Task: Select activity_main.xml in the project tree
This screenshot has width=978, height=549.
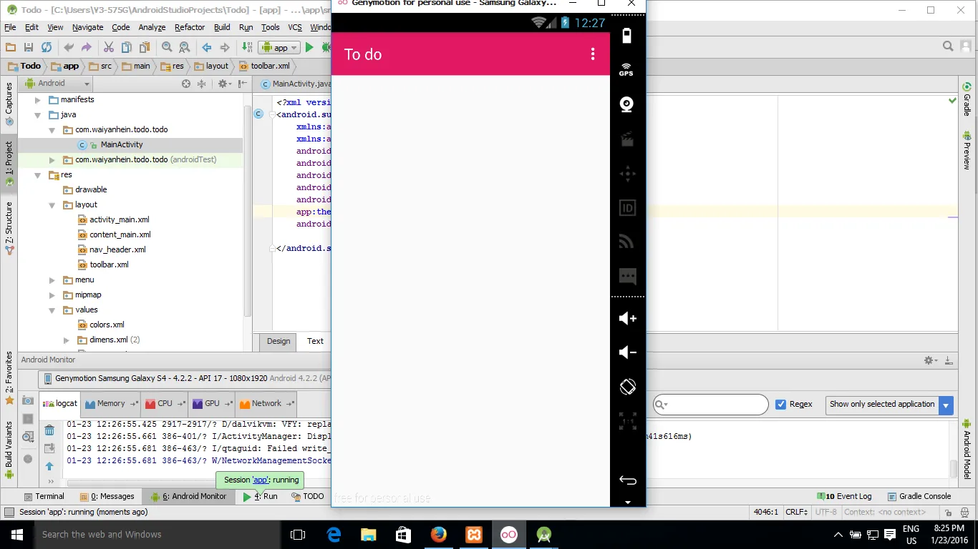Action: tap(120, 219)
